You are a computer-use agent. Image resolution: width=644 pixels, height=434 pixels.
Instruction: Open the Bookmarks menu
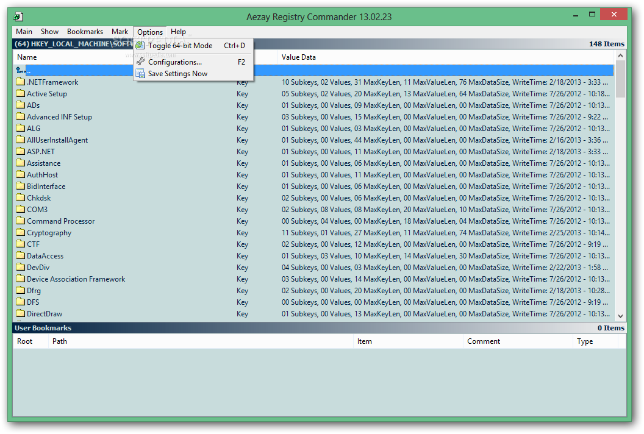(x=85, y=32)
